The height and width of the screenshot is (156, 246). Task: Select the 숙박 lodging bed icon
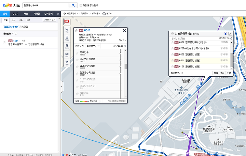click(x=67, y=54)
